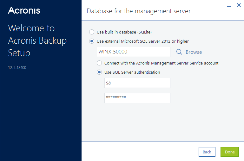Select the built-in database (SQLite) radio button

pos(92,32)
